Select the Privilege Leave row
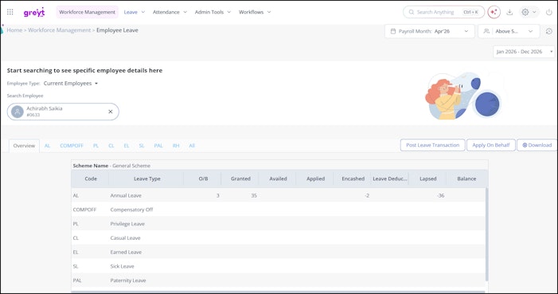The image size is (558, 294). point(279,224)
